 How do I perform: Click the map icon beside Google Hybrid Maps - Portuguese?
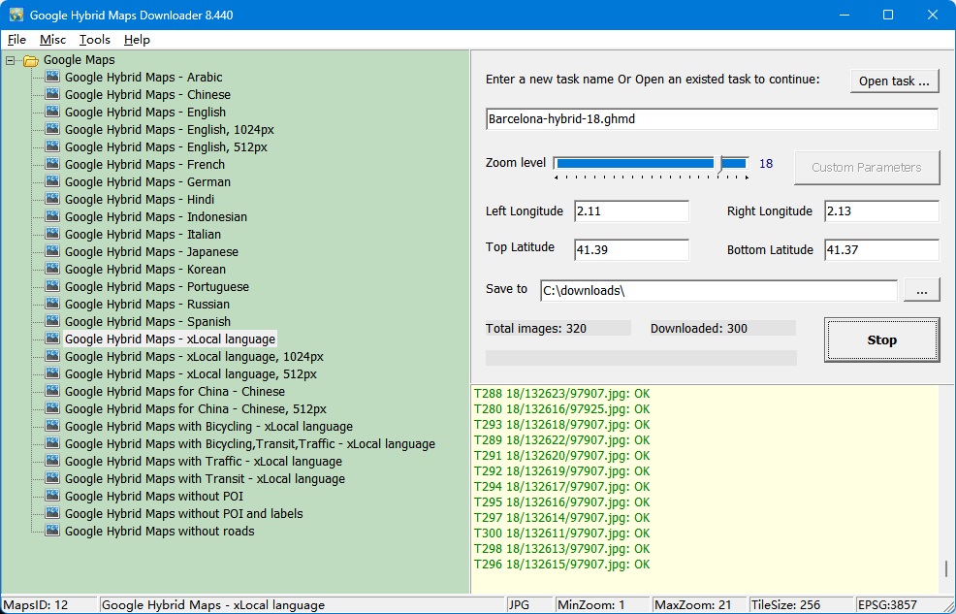click(x=52, y=286)
